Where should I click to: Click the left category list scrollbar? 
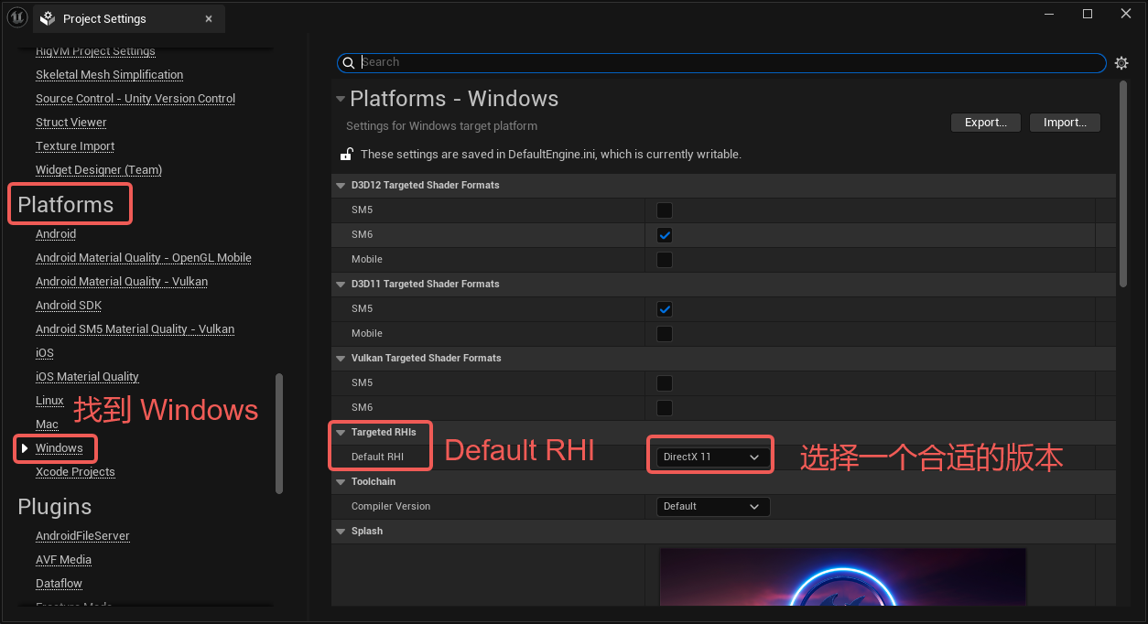point(279,434)
